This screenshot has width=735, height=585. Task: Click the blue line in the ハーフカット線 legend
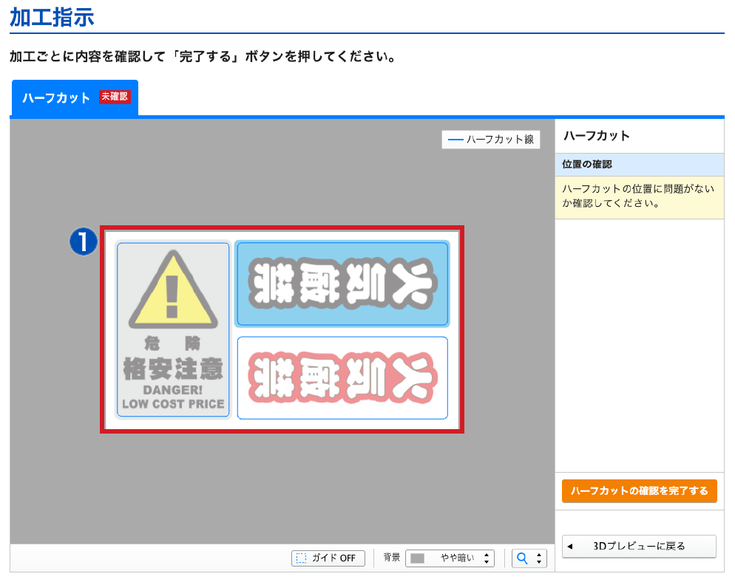[x=455, y=139]
